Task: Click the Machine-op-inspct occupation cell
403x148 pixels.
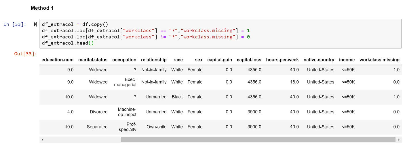Action: pyautogui.click(x=127, y=112)
